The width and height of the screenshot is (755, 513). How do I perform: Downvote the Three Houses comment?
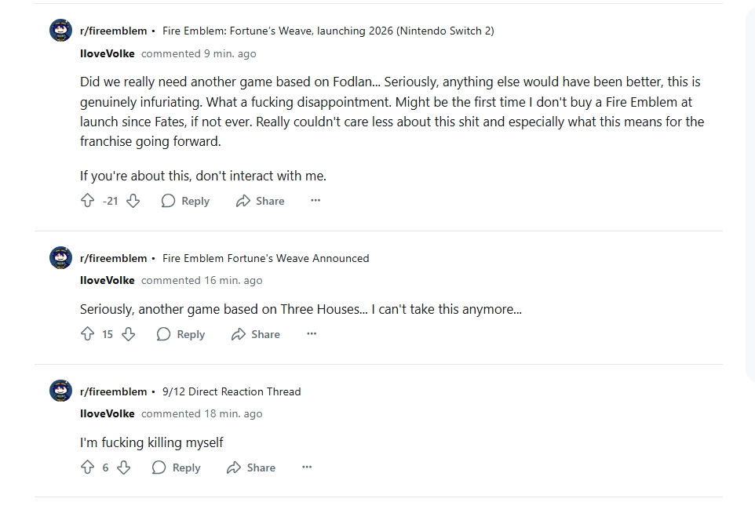point(129,334)
